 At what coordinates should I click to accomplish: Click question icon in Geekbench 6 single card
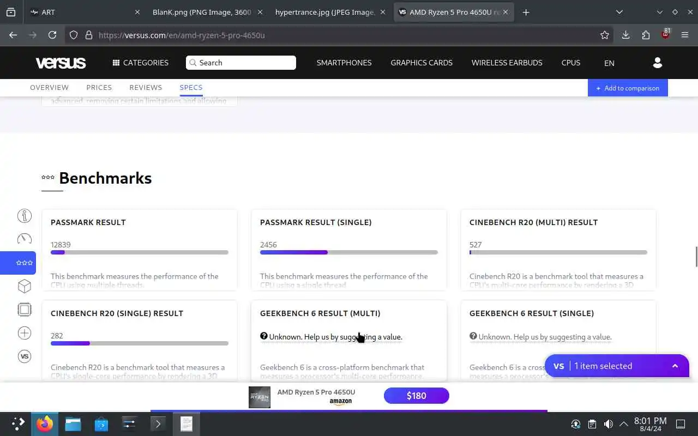[473, 336]
